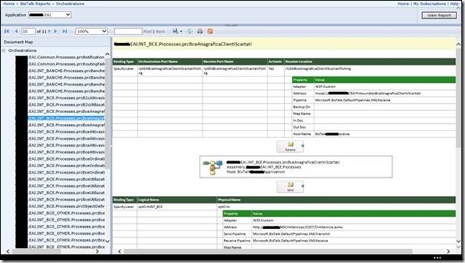Open the BizTalk Reports breadcrumb link
This screenshot has height=263, width=465.
tap(35, 4)
